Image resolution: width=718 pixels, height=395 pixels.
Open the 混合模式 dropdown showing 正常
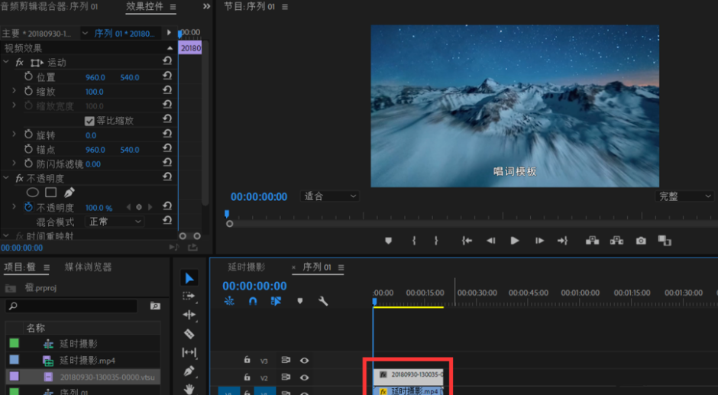click(115, 222)
